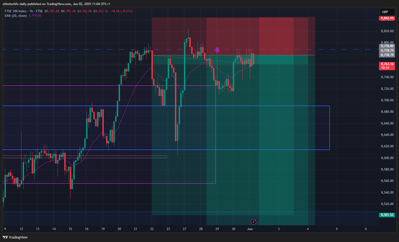Click the EMA (20, close) indicator legend
The image size is (399, 242).
16,16
